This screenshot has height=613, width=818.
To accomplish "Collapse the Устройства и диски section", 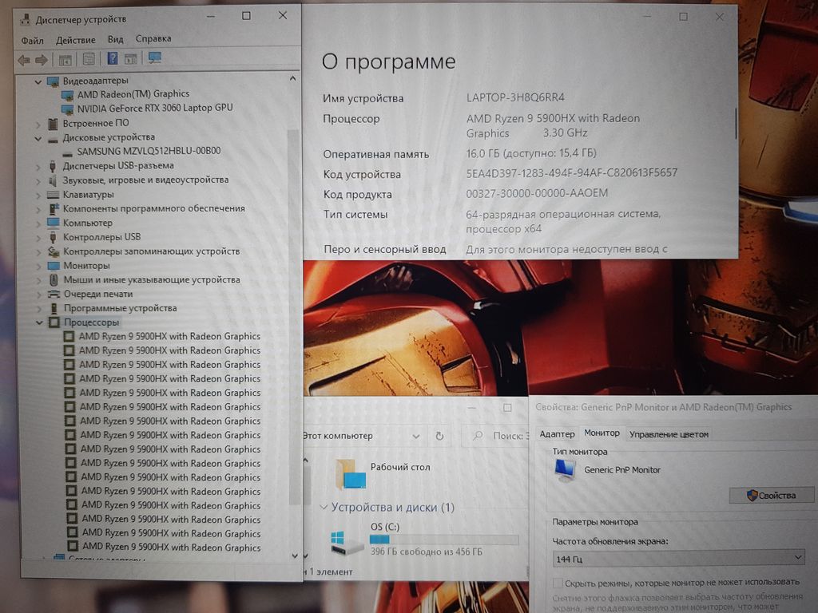I will (x=324, y=507).
